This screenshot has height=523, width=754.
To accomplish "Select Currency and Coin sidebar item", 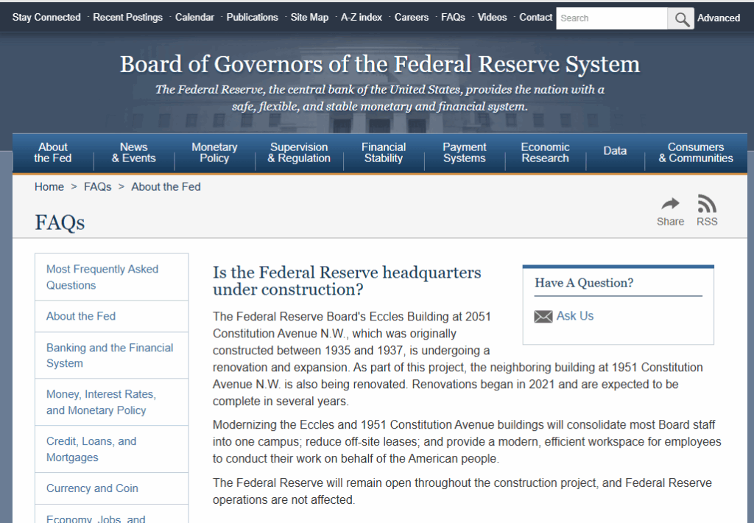I will coord(92,488).
